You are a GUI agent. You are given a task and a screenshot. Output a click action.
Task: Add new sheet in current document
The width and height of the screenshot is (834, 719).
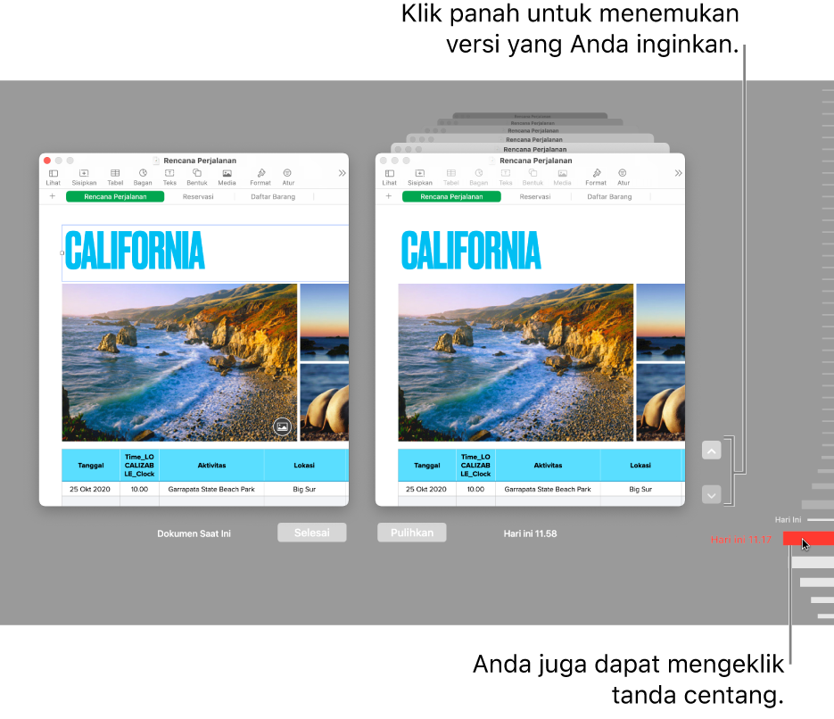pos(52,196)
